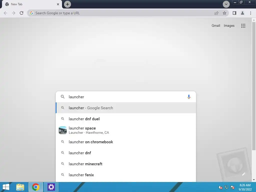Open the Images link

click(229, 26)
